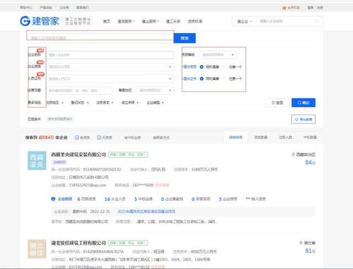Screen dimensions: 353x269
Task: Click the 注册 register link
Action: pyautogui.click(x=320, y=8)
